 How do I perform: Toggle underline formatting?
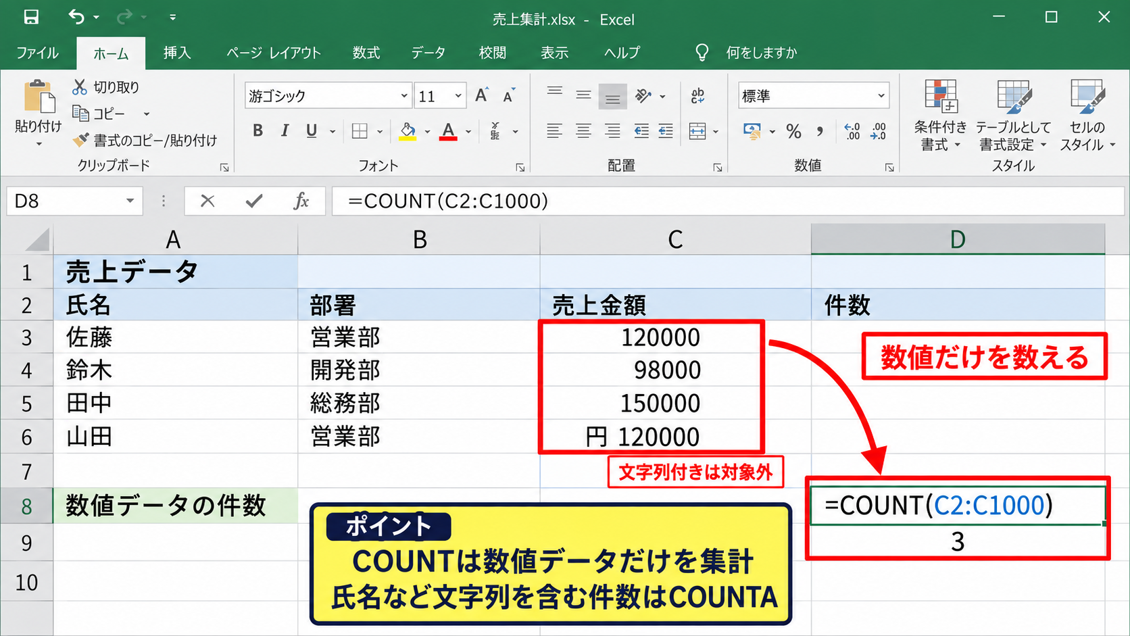[311, 130]
